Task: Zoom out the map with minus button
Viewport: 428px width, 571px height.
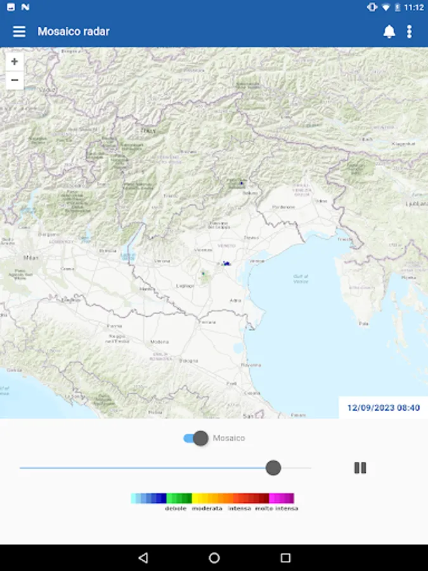Action: (15, 80)
